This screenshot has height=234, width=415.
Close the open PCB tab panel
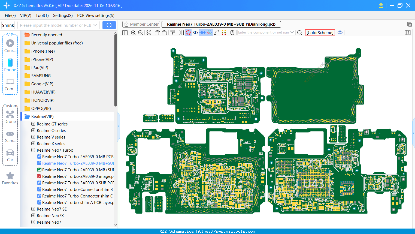click(409, 24)
